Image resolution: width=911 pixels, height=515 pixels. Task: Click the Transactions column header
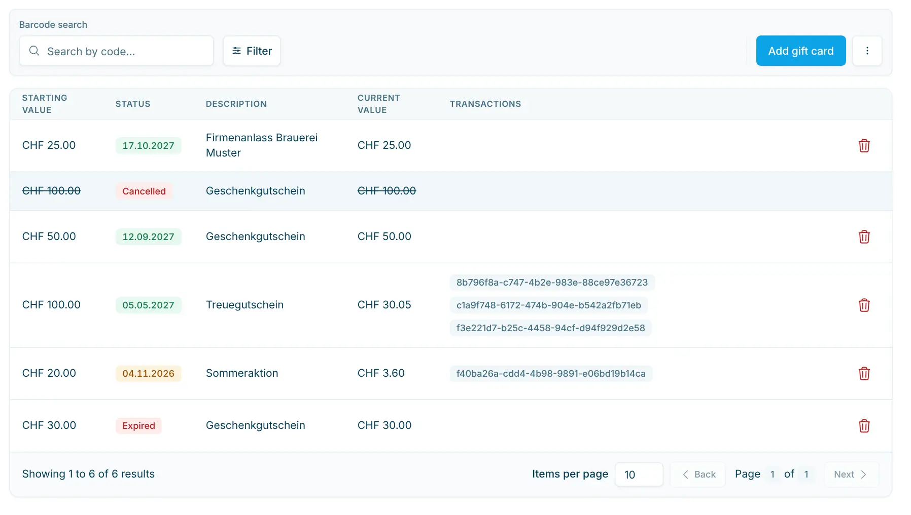(485, 104)
